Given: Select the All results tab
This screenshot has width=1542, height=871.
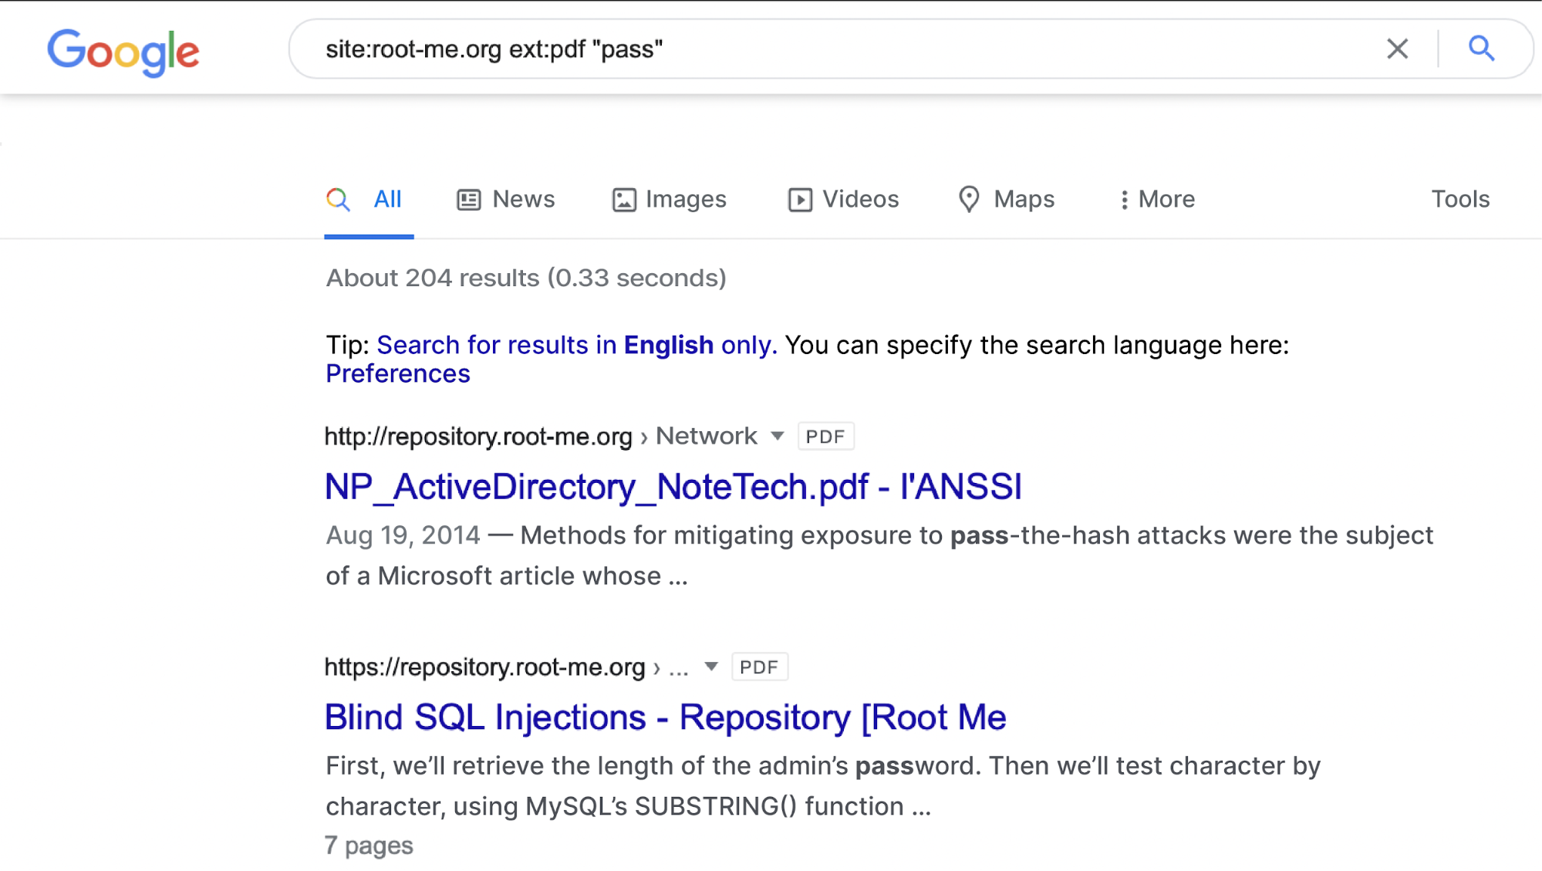Looking at the screenshot, I should click(368, 200).
